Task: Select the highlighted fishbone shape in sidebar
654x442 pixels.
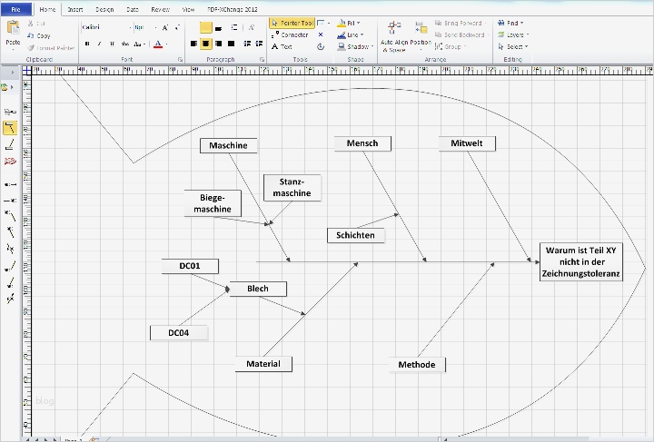Action: (10, 128)
